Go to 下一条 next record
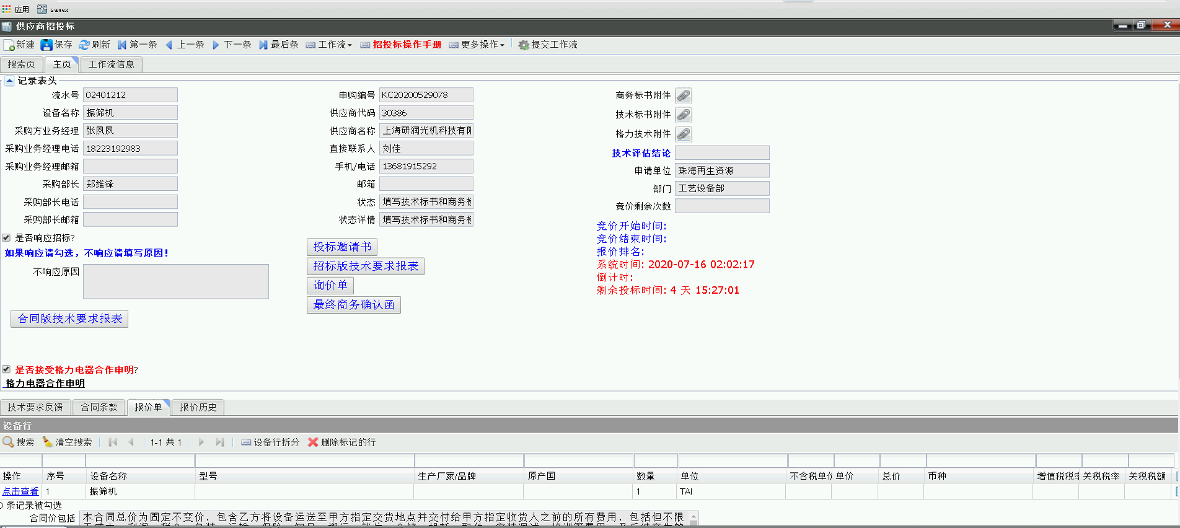 point(231,45)
